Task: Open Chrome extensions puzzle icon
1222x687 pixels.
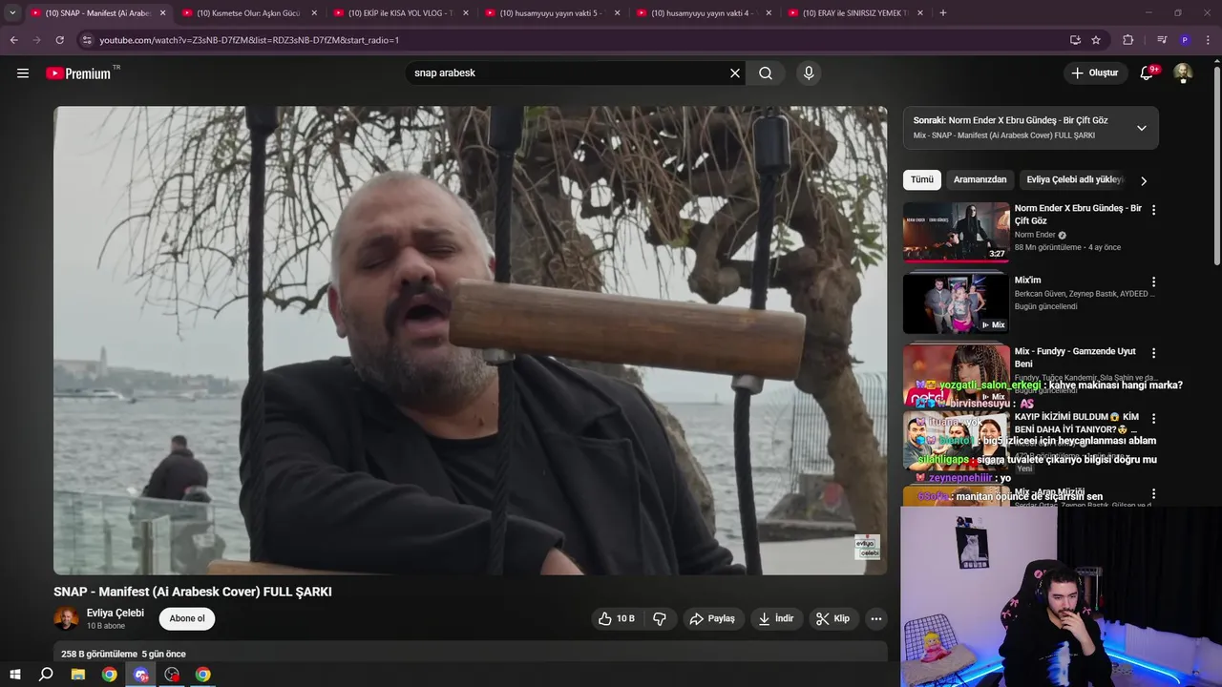Action: point(1127,40)
